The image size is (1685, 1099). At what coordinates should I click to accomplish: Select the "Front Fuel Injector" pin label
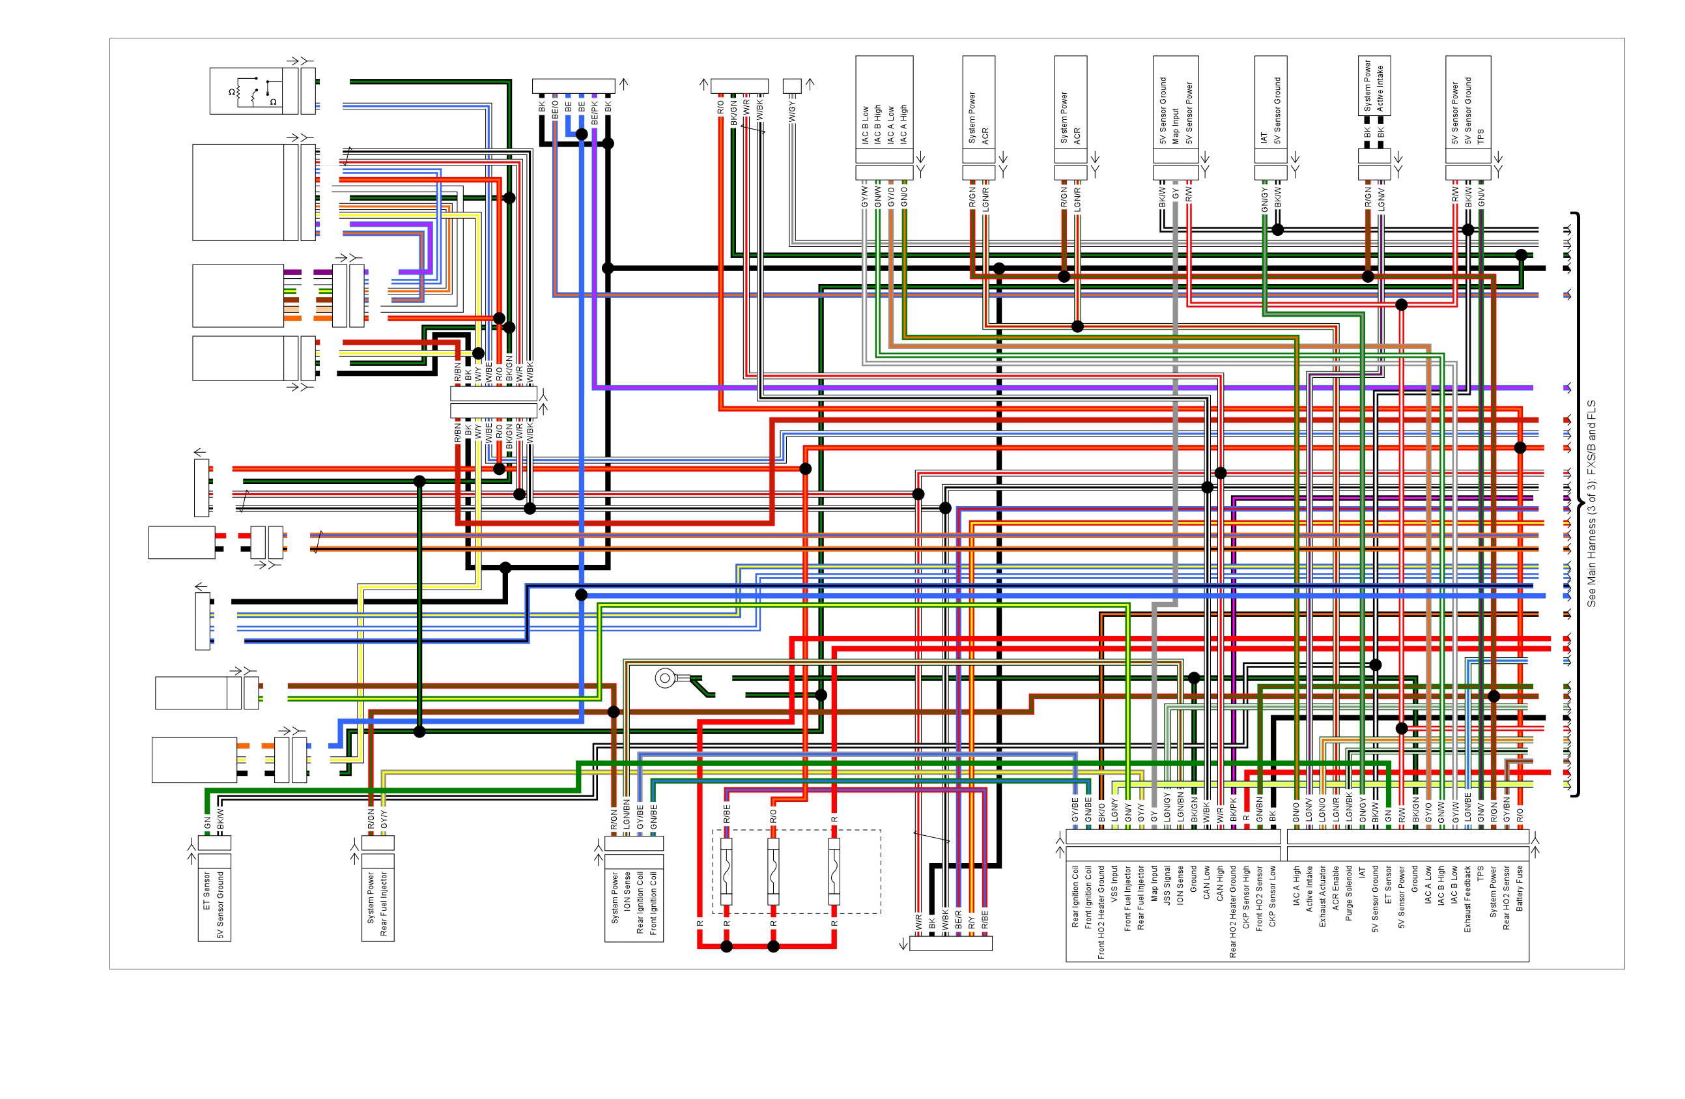(1128, 898)
